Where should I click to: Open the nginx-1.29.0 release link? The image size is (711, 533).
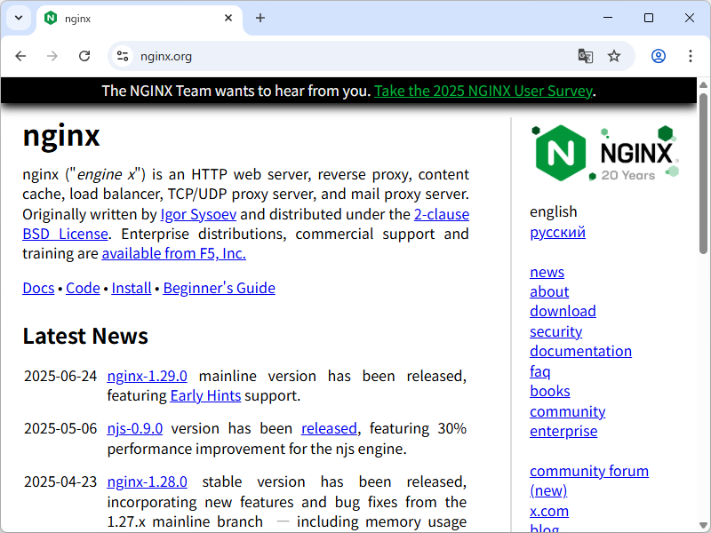coord(147,376)
